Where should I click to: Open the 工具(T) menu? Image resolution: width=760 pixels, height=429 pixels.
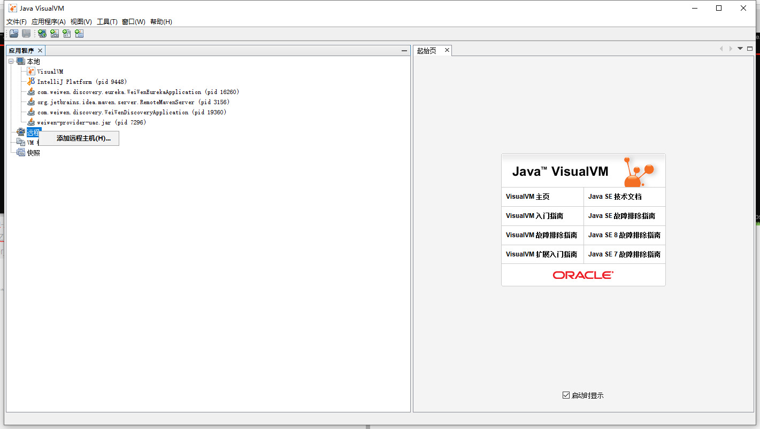pyautogui.click(x=107, y=22)
